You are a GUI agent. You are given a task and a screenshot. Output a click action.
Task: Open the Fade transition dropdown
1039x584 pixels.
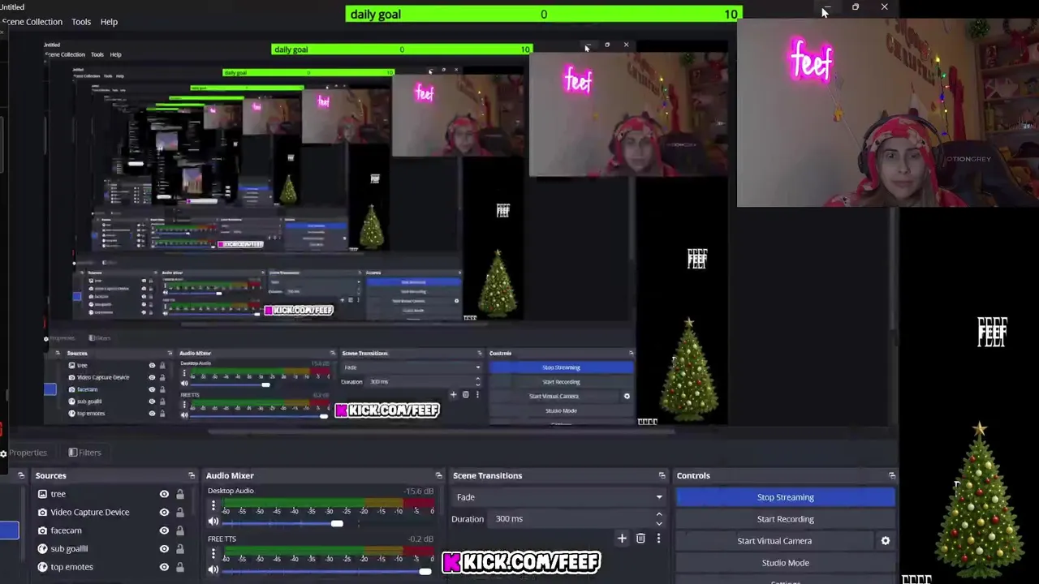pyautogui.click(x=558, y=497)
